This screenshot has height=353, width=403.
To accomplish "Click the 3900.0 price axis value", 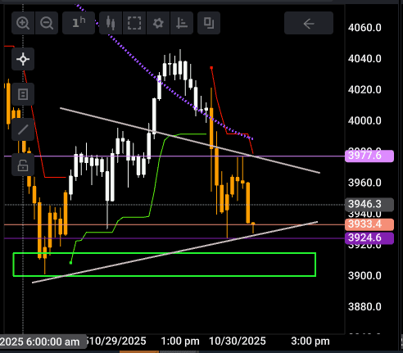I will tap(365, 276).
